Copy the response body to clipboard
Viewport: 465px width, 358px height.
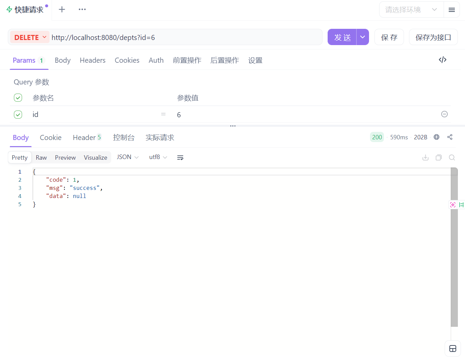(x=439, y=157)
